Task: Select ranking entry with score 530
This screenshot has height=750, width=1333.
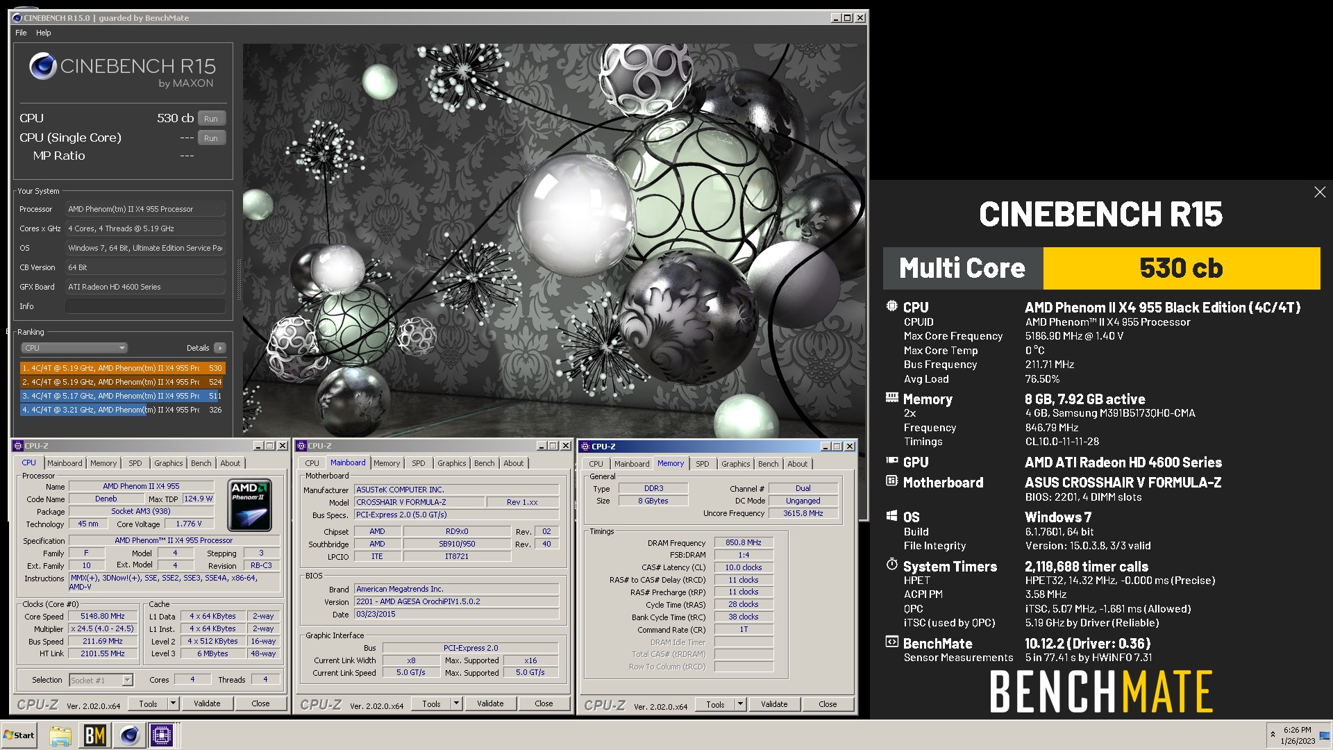Action: [122, 368]
